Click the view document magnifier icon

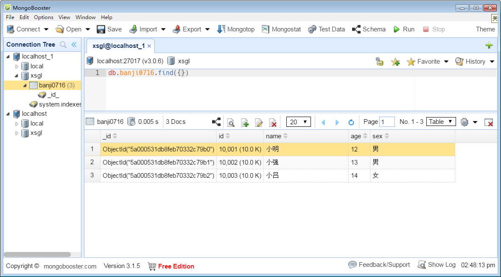(x=231, y=122)
